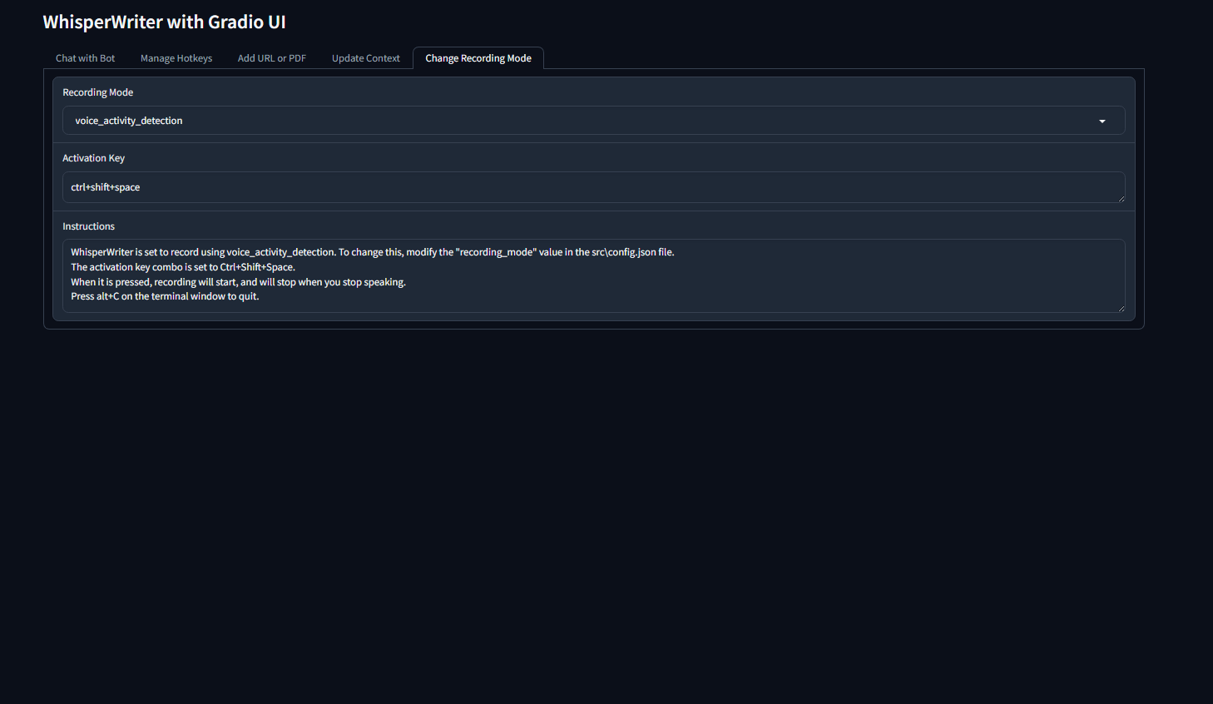Click the Activation Key label

click(94, 158)
